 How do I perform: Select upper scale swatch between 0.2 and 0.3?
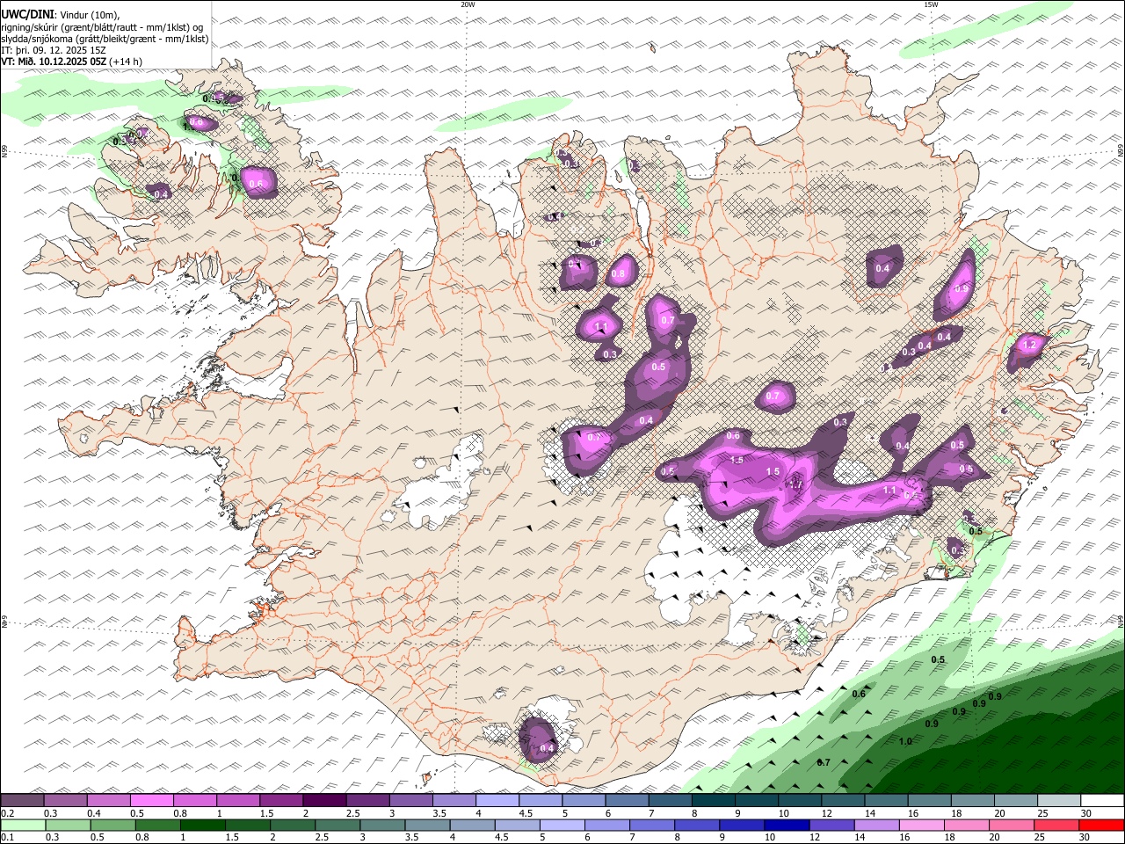[x=22, y=801]
